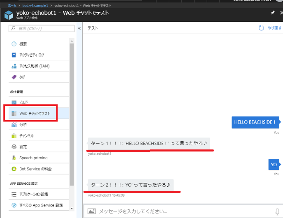Click the purple タグ tag icon
The image size is (283, 218).
(x=14, y=77)
